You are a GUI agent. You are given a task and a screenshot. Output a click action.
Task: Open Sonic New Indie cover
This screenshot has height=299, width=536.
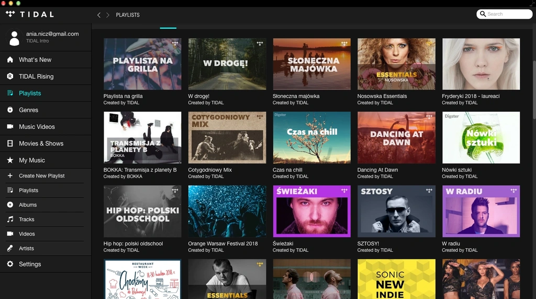pos(397,279)
